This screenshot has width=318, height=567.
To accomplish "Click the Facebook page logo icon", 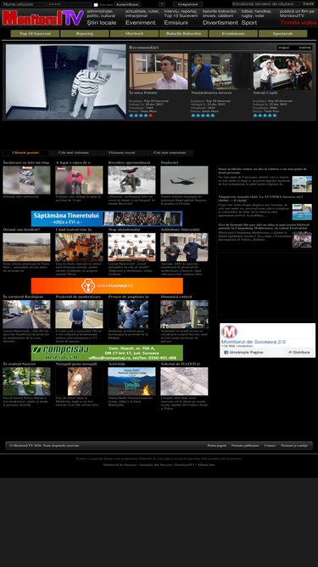I will pyautogui.click(x=229, y=332).
